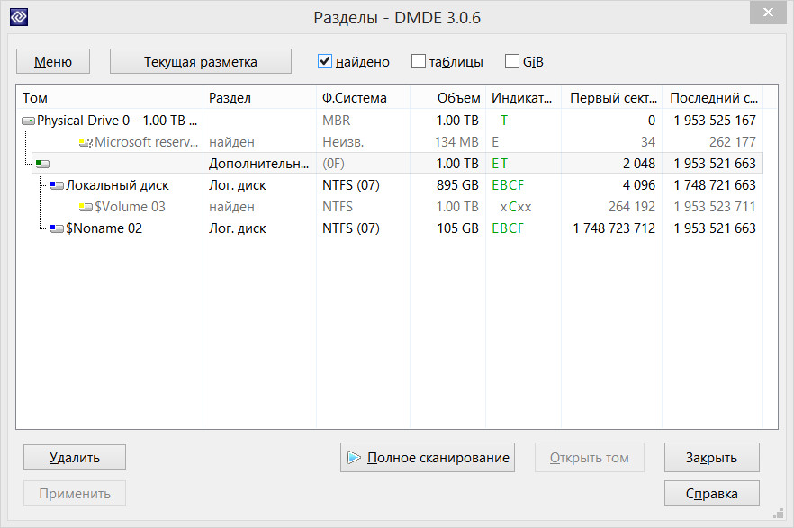Image resolution: width=794 pixels, height=528 pixels.
Task: Uncheck the найдено checkbox
Action: (x=326, y=62)
